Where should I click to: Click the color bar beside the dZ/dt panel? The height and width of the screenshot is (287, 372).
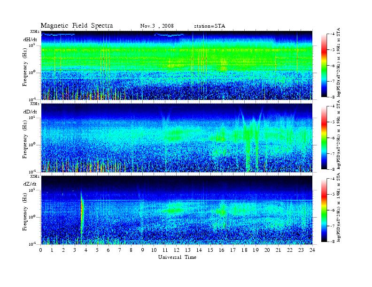[x=324, y=210]
